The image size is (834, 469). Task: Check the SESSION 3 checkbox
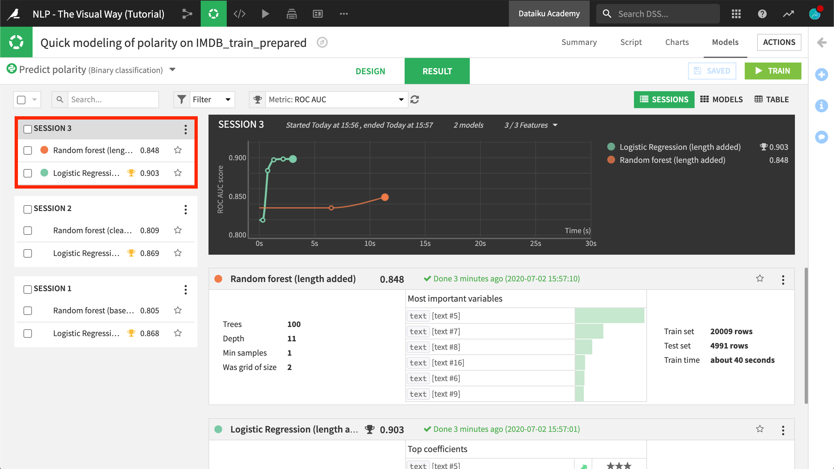click(28, 129)
